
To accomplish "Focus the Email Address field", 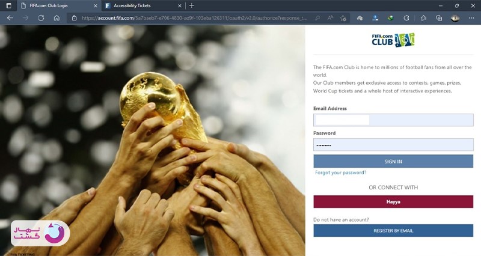I will (393, 120).
